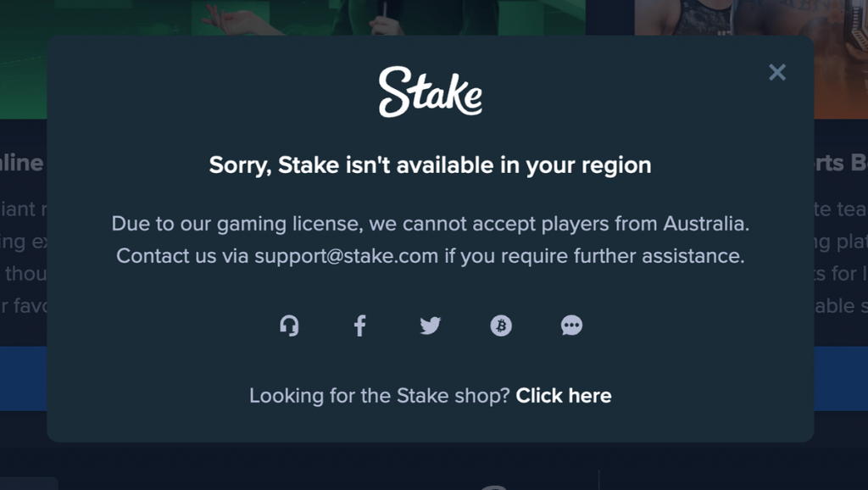Click the Bitcoin coin icon

point(501,326)
